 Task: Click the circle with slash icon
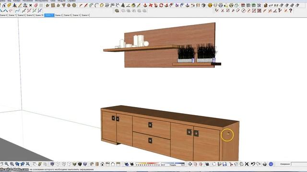(243, 11)
